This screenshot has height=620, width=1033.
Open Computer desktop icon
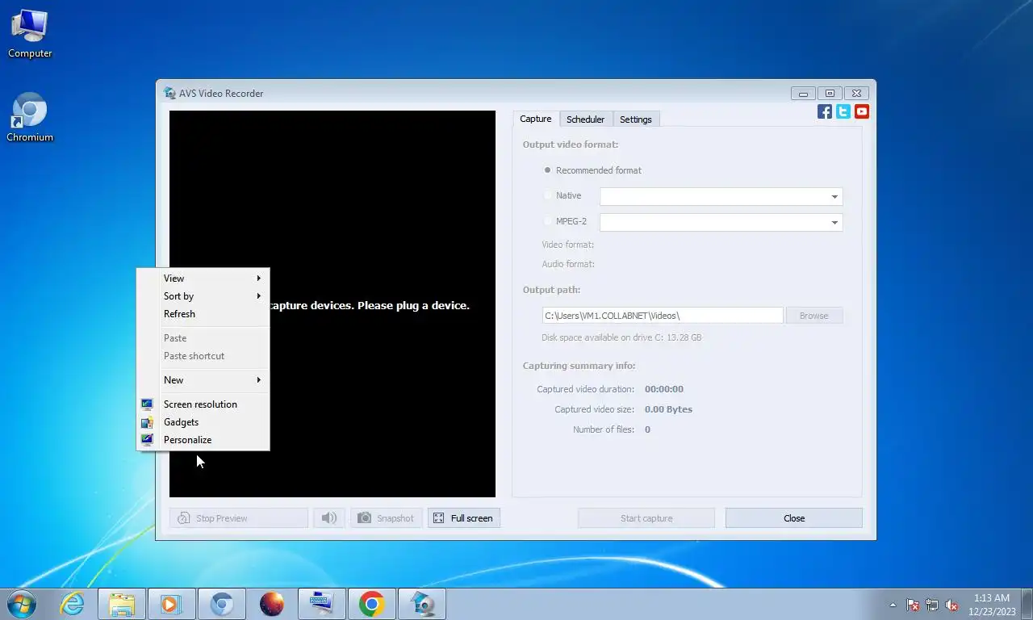[30, 34]
